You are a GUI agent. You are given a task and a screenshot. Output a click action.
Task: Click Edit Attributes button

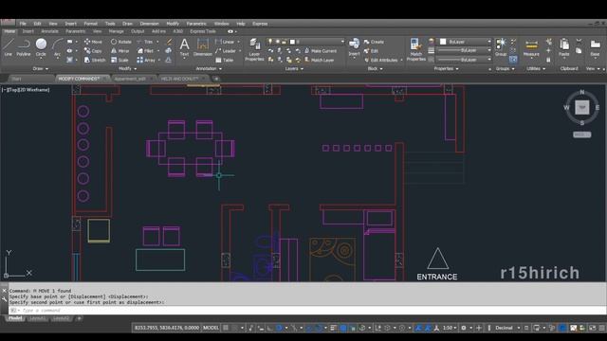point(381,60)
